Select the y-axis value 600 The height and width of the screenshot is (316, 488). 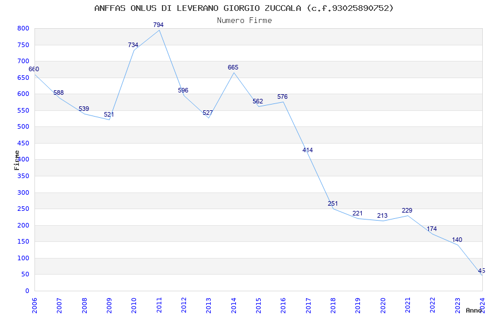23,94
